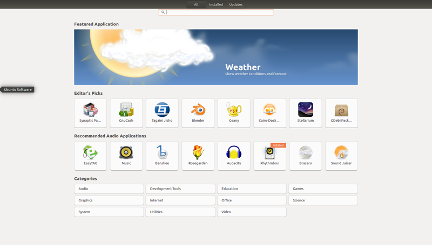Select the Rhythmbox app icon
Viewport: 432px width, 245px height.
pos(269,152)
